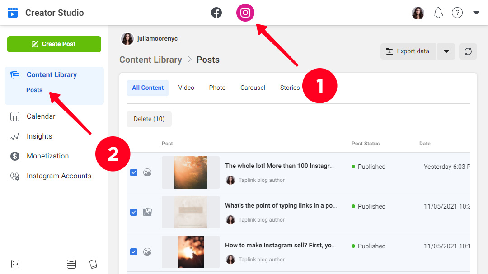Click the bottom pages icon
488x274 pixels.
[x=93, y=264]
